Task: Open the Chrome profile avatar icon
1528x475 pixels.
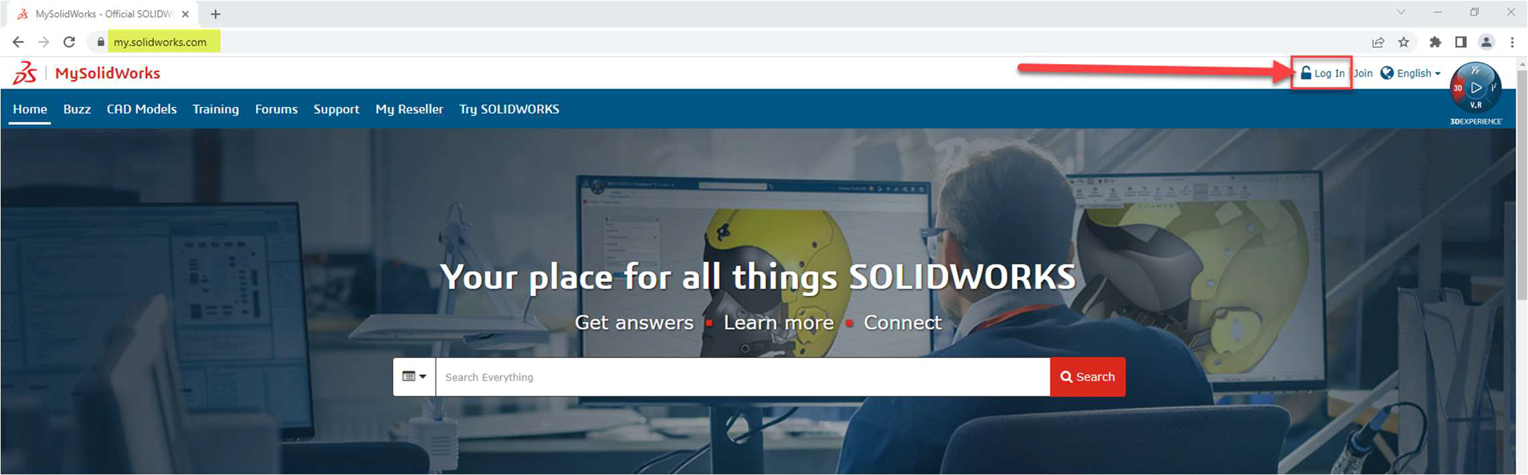Action: click(x=1486, y=42)
